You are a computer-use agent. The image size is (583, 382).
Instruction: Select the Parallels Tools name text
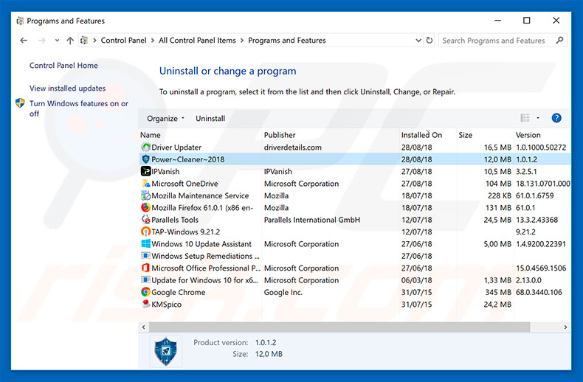175,220
